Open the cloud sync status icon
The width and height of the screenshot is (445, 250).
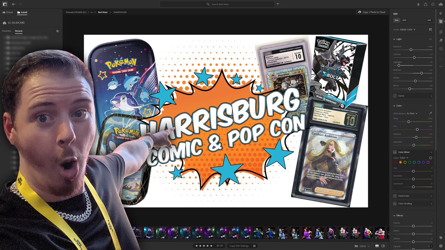tap(441, 4)
